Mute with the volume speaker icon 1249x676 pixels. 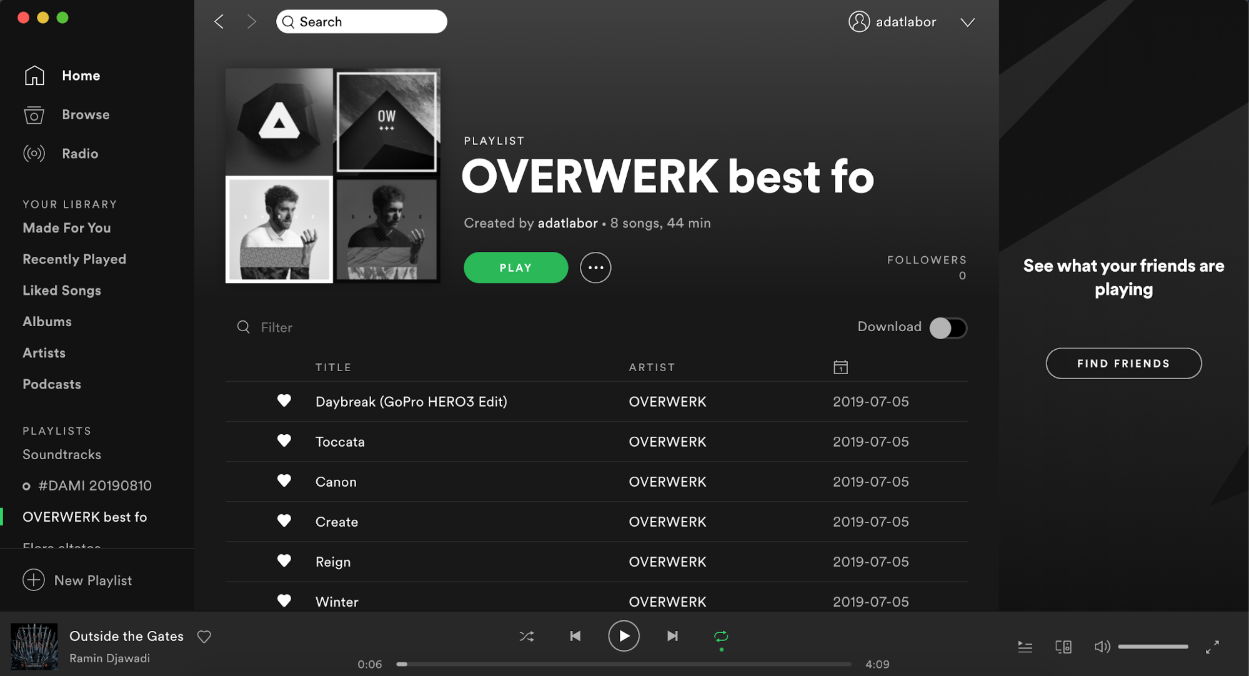click(x=1102, y=647)
